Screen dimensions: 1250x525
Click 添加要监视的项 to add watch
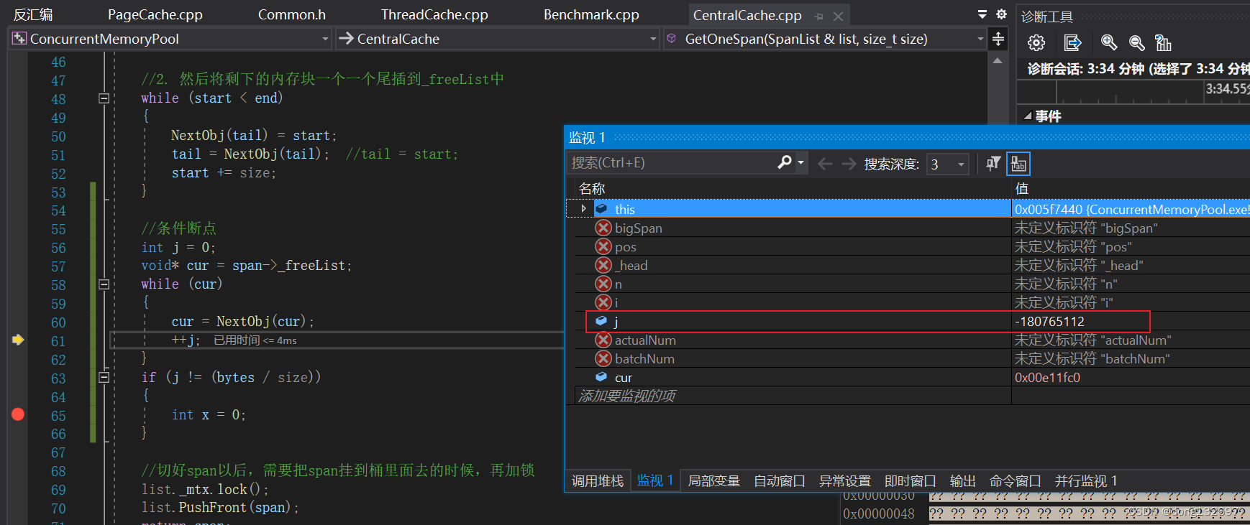tap(626, 396)
